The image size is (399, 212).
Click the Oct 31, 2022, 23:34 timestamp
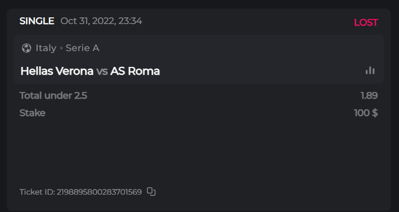tap(101, 21)
